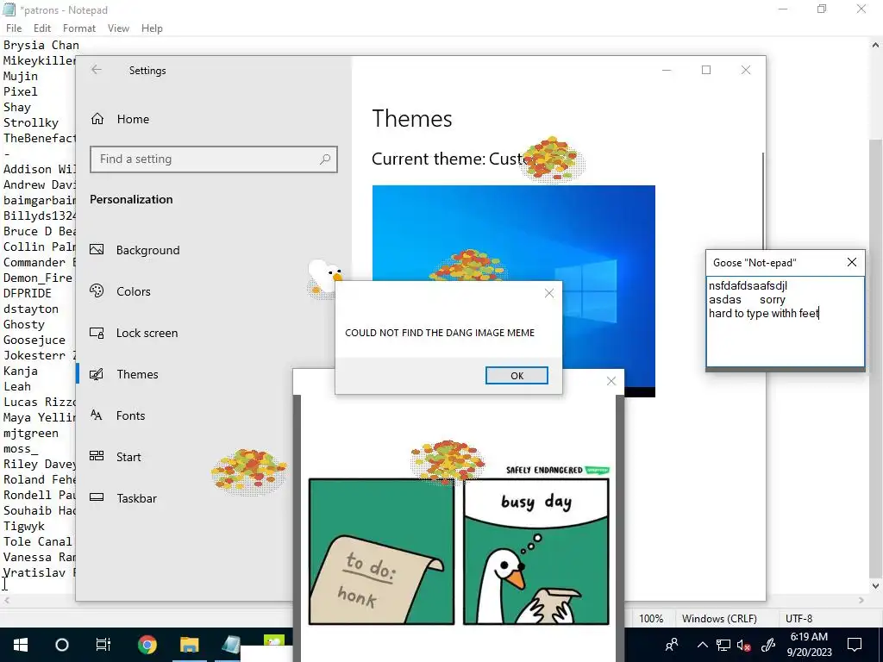
Task: Show hidden system tray icons
Action: [702, 645]
